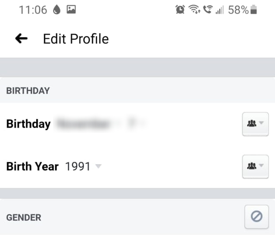Open the Birth Year row audience selector
Image resolution: width=275 pixels, height=239 pixels.
(256, 166)
